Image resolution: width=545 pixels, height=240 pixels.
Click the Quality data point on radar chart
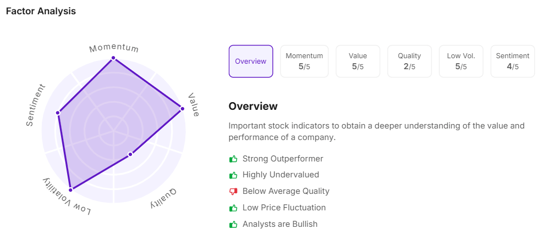click(x=130, y=154)
